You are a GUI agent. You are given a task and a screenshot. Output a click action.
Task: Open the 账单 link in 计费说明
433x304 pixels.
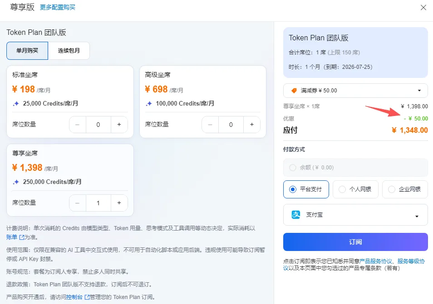pos(12,237)
